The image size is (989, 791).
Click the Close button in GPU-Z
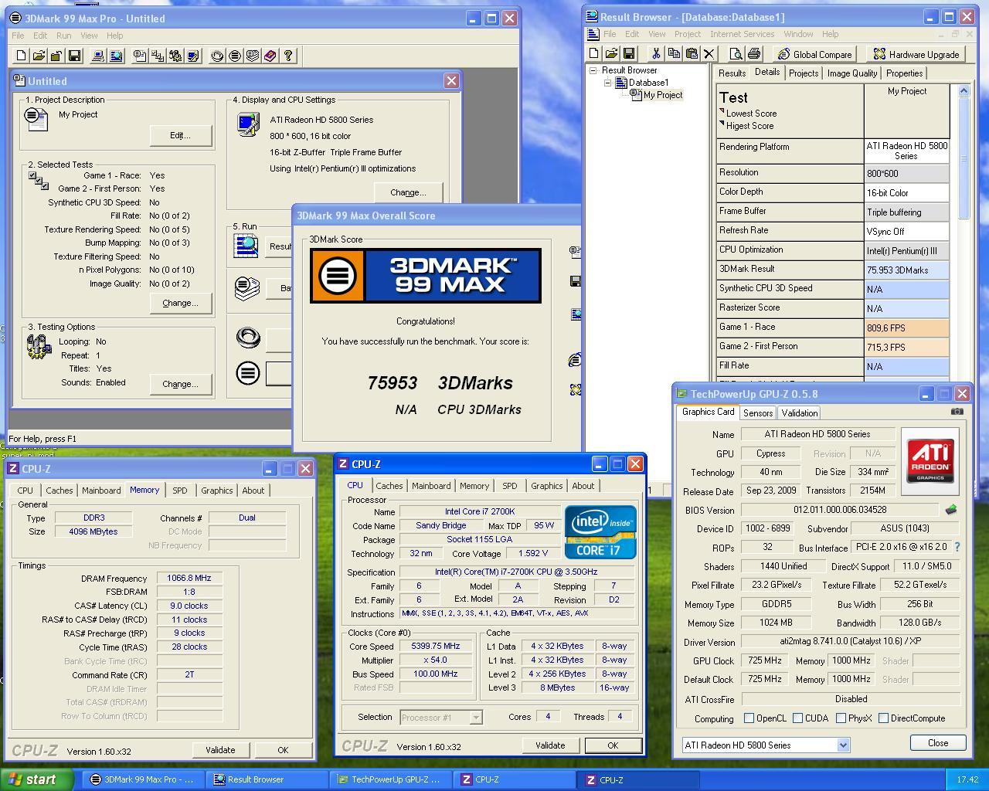pyautogui.click(x=937, y=742)
